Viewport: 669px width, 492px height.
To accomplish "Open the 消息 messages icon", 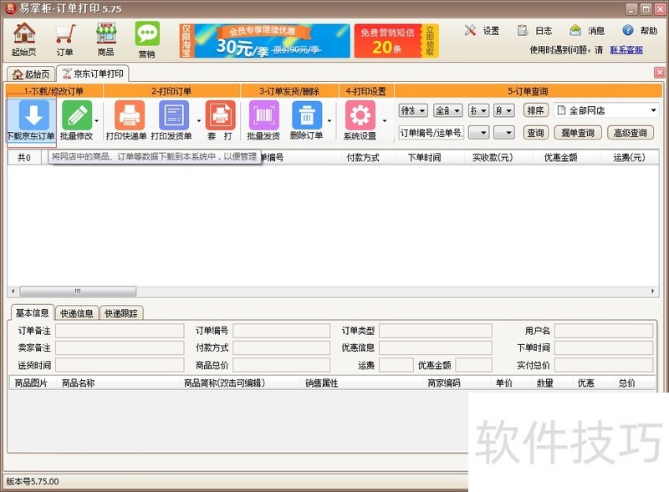I will coord(585,30).
